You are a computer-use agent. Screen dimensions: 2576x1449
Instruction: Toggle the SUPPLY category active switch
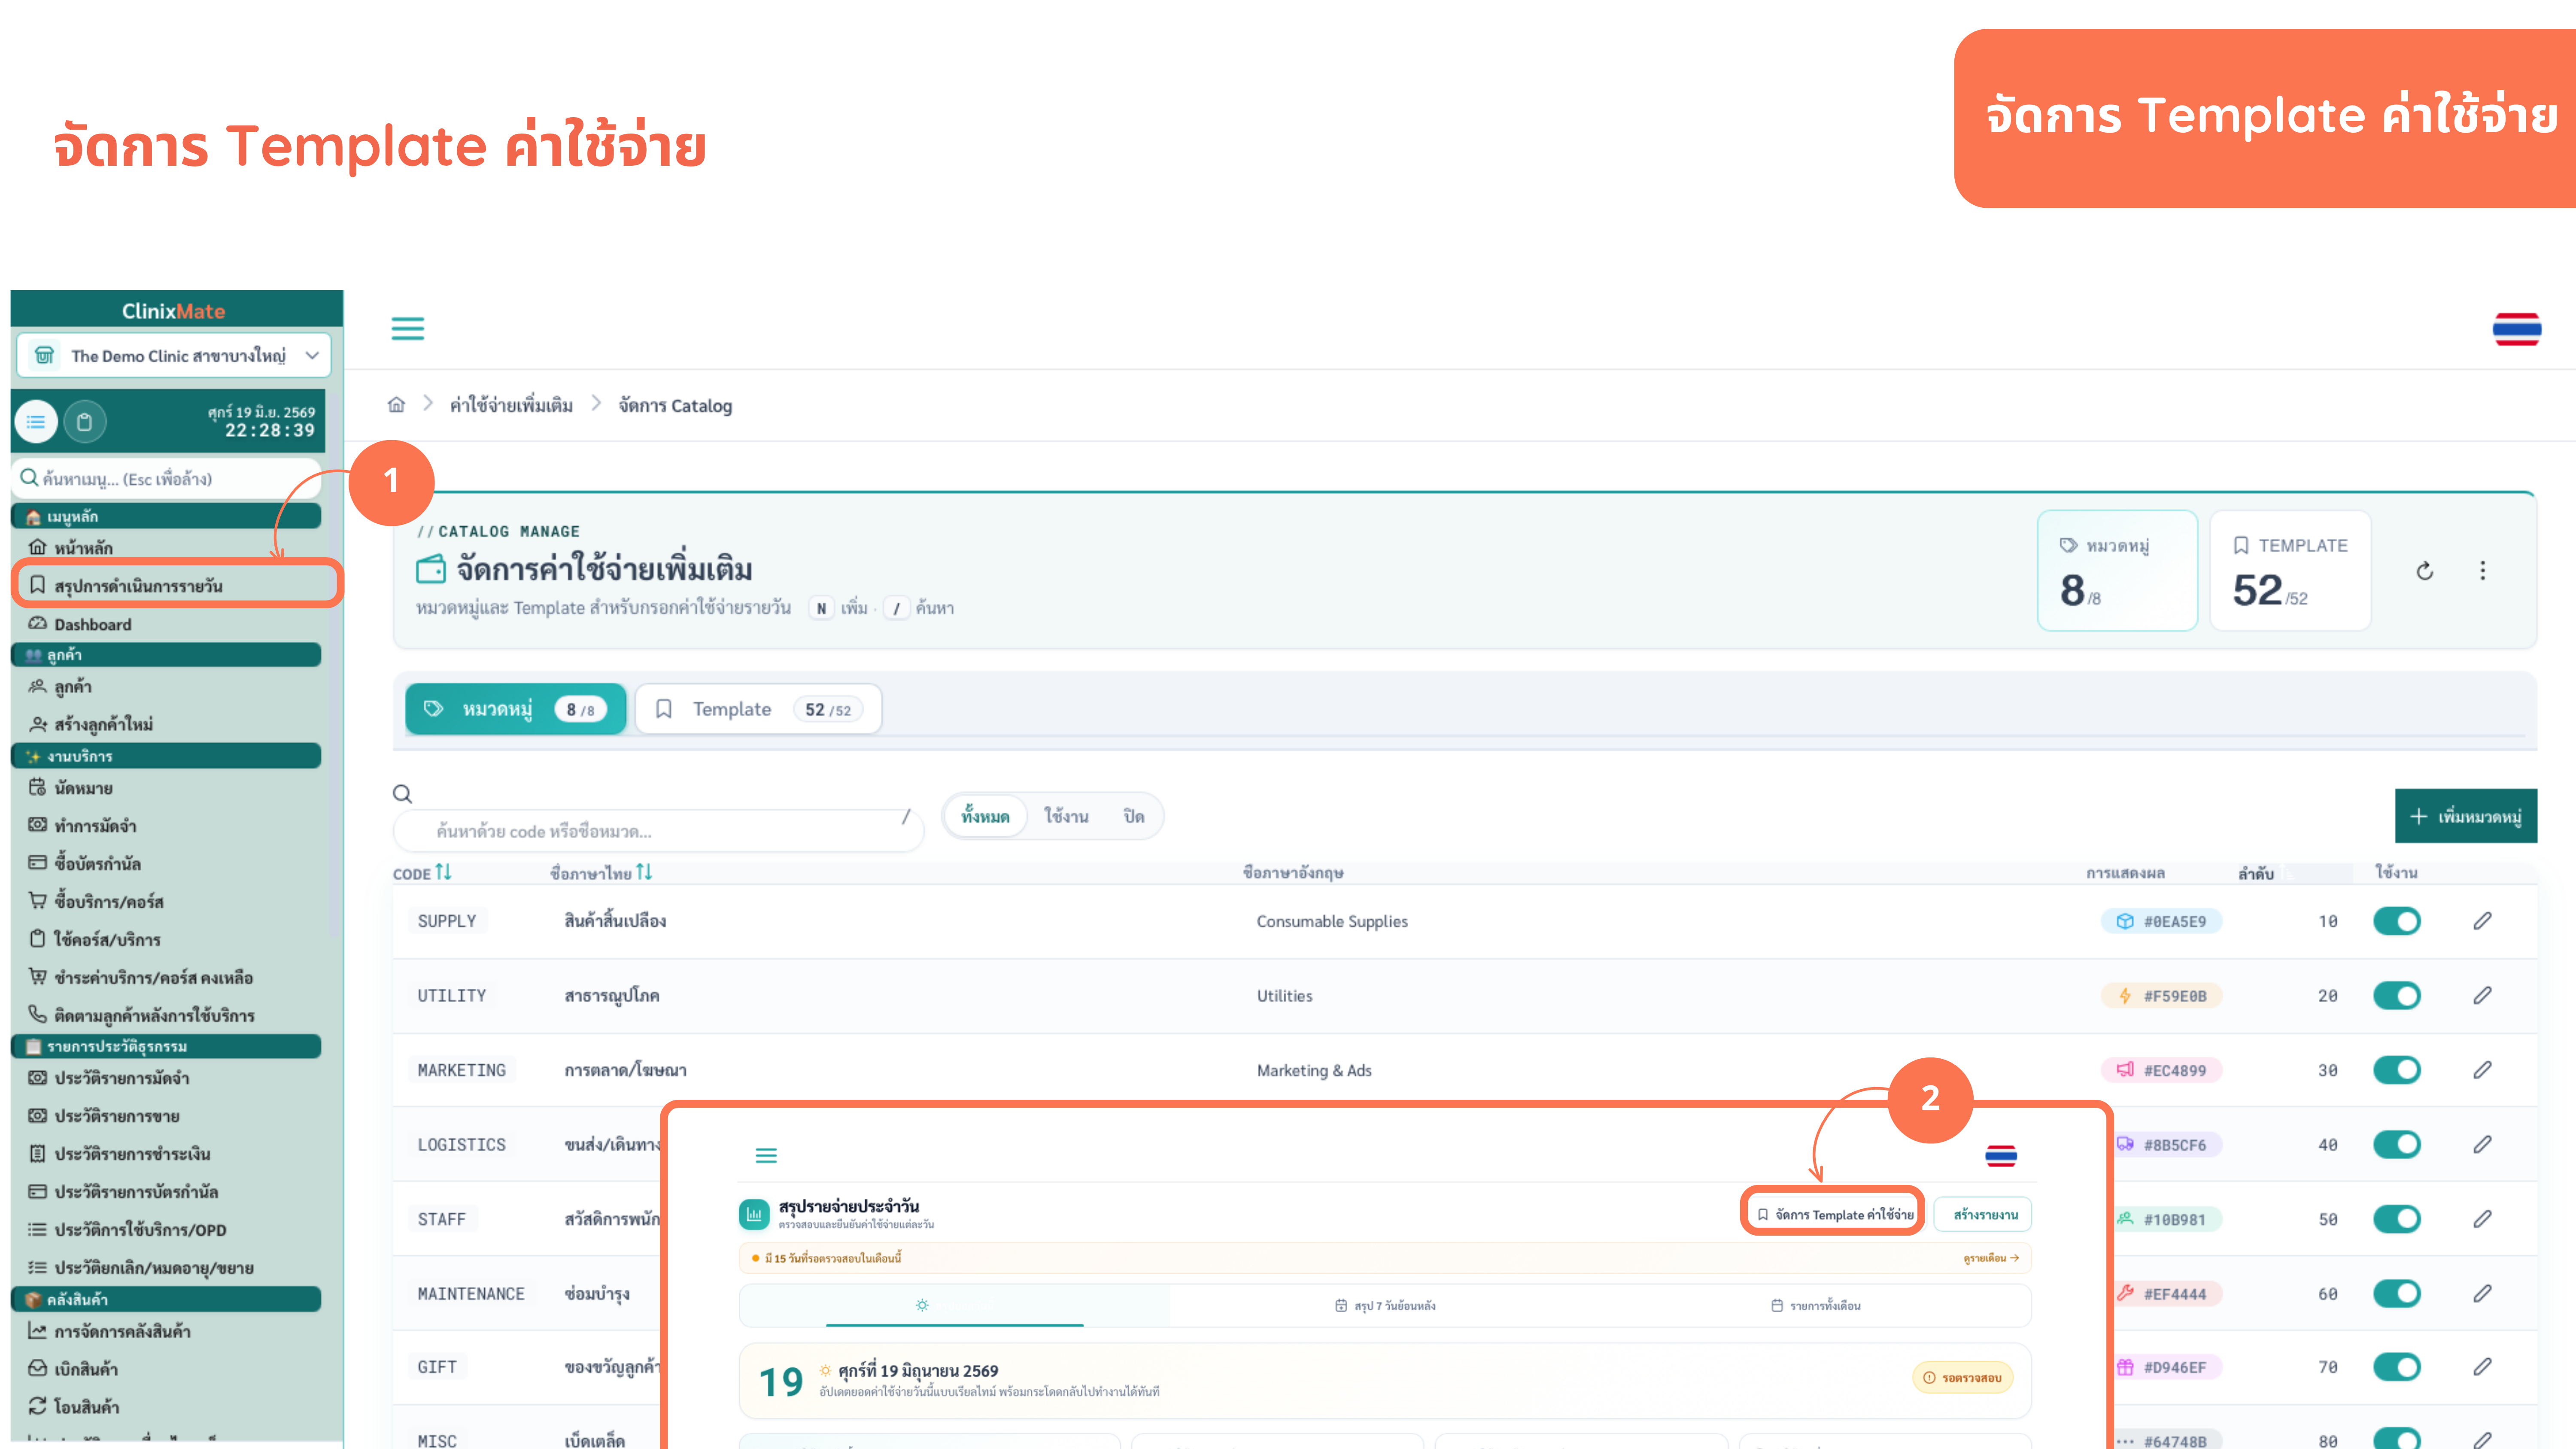click(2396, 921)
